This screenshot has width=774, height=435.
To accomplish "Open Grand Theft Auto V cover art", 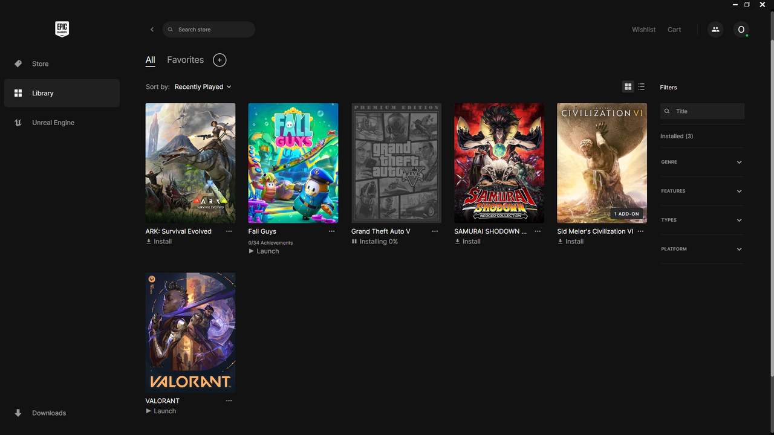I will (x=396, y=163).
